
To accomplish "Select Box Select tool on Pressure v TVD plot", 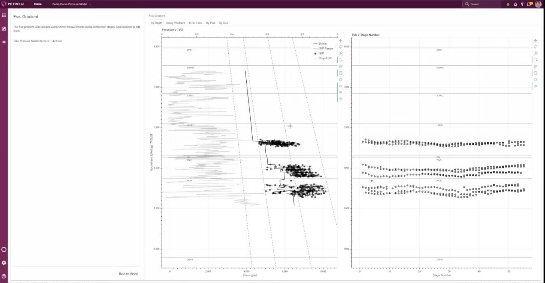I will [x=341, y=60].
